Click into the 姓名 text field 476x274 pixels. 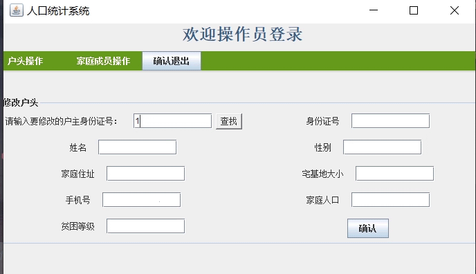pyautogui.click(x=137, y=147)
